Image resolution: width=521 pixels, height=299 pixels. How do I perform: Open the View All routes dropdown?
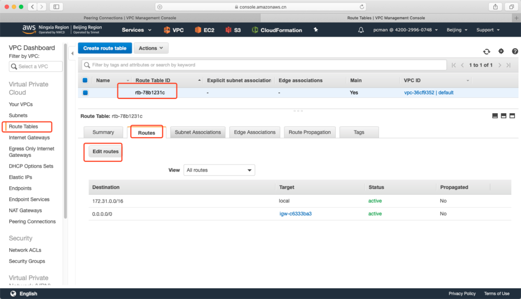click(x=219, y=170)
